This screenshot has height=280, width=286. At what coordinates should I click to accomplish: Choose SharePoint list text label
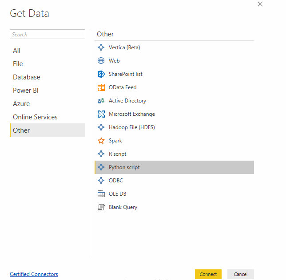pos(126,74)
